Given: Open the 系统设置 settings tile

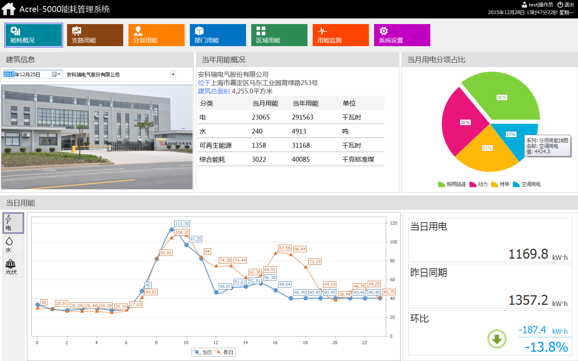Looking at the screenshot, I should 402,35.
